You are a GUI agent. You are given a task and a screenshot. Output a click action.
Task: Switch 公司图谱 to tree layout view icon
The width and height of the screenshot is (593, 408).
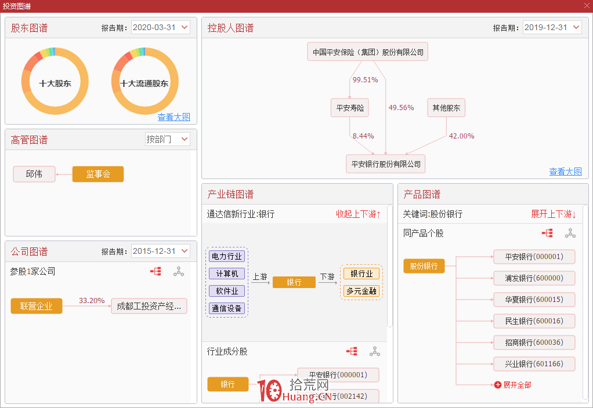click(156, 271)
